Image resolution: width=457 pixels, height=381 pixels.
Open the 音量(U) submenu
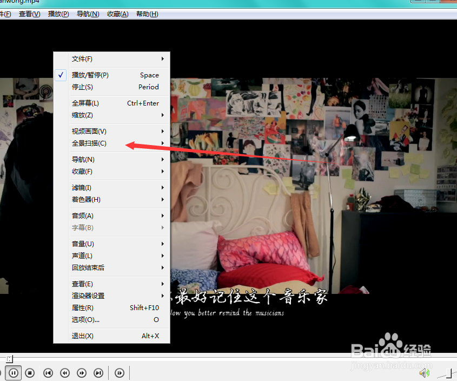(112, 244)
